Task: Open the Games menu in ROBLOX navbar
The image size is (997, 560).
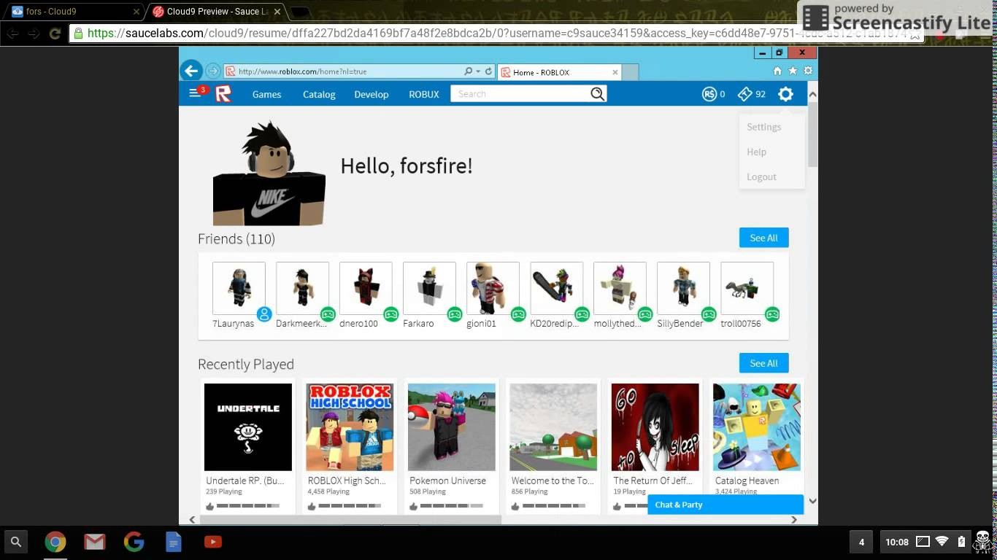Action: pos(266,94)
